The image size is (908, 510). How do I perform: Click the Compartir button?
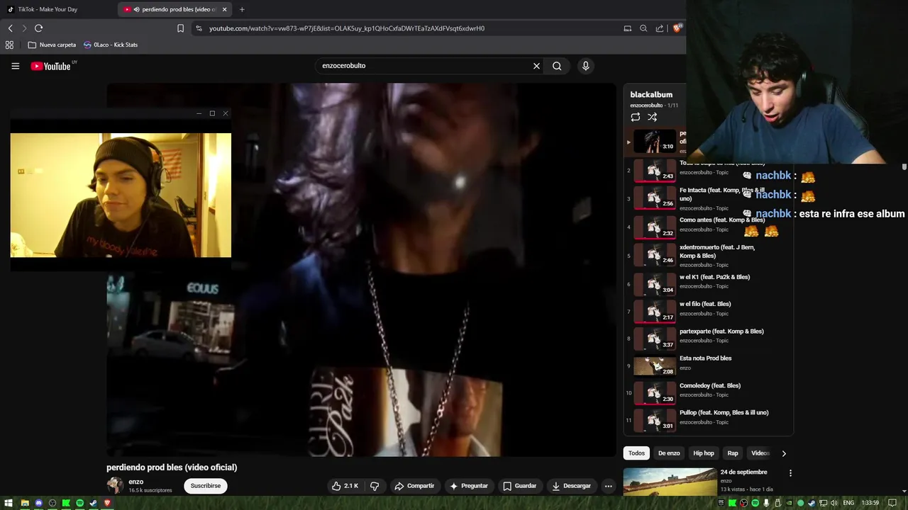coord(414,486)
